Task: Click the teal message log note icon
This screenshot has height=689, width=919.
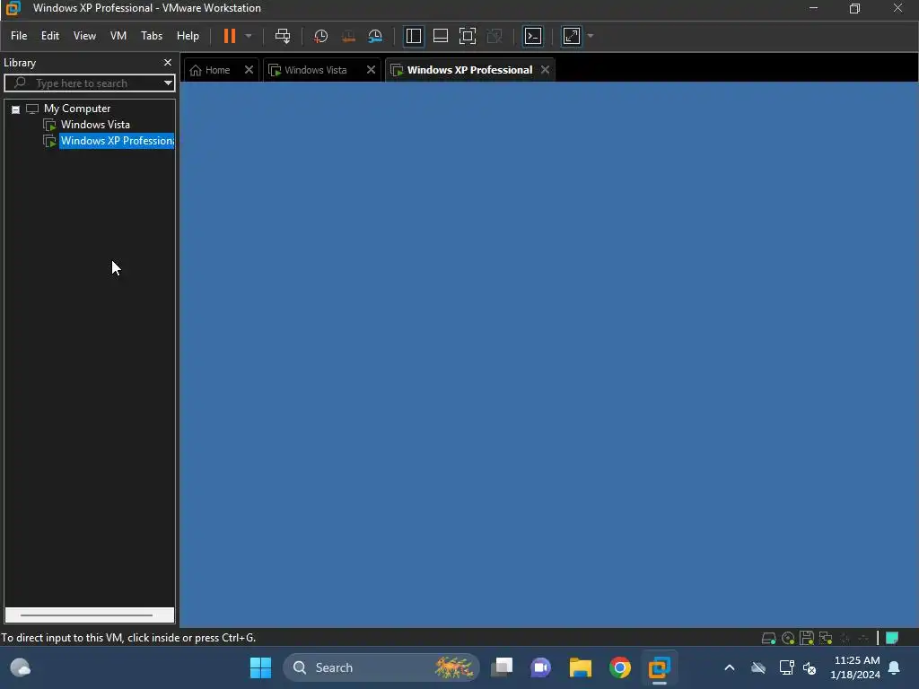Action: 892,638
